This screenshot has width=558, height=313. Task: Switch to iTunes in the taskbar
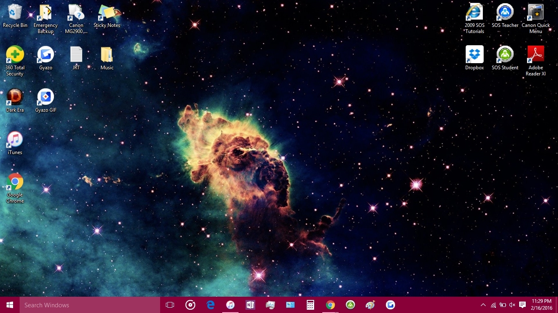coord(230,305)
